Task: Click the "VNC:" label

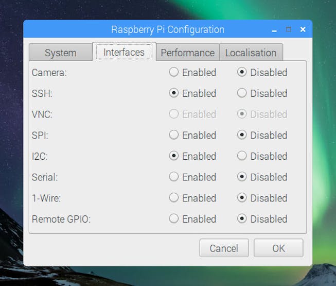Action: click(42, 114)
